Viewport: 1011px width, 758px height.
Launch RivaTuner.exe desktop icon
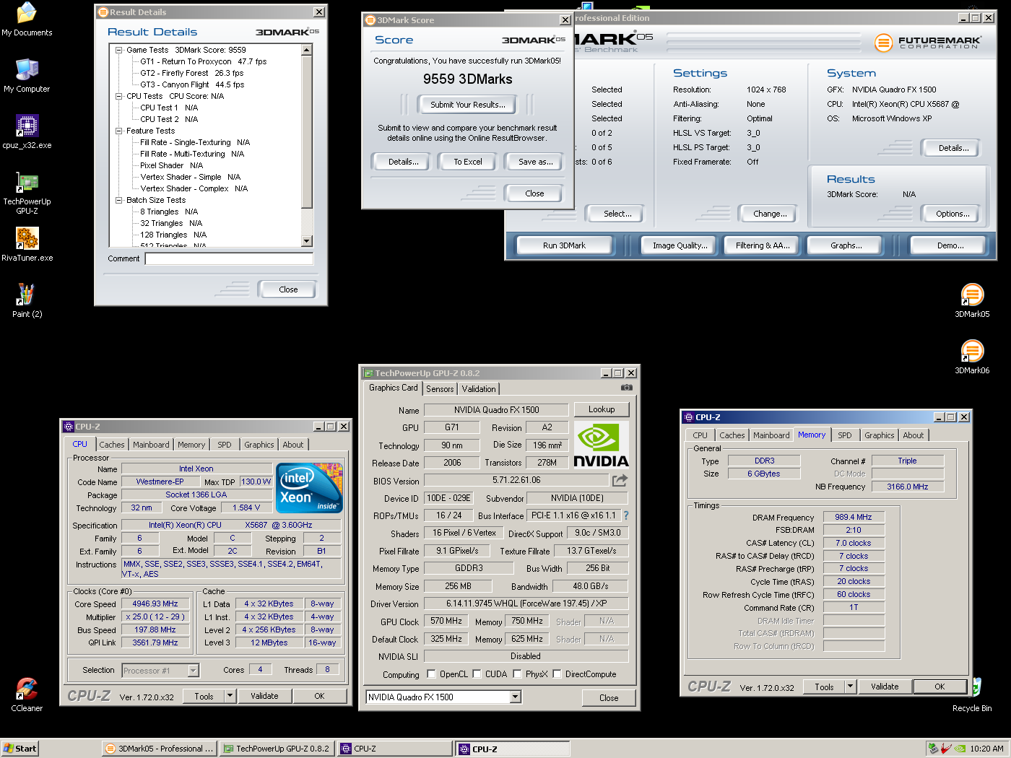coord(27,245)
